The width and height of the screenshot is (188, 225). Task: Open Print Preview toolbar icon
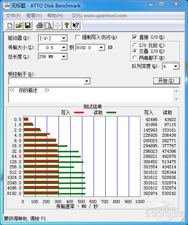tap(49, 26)
